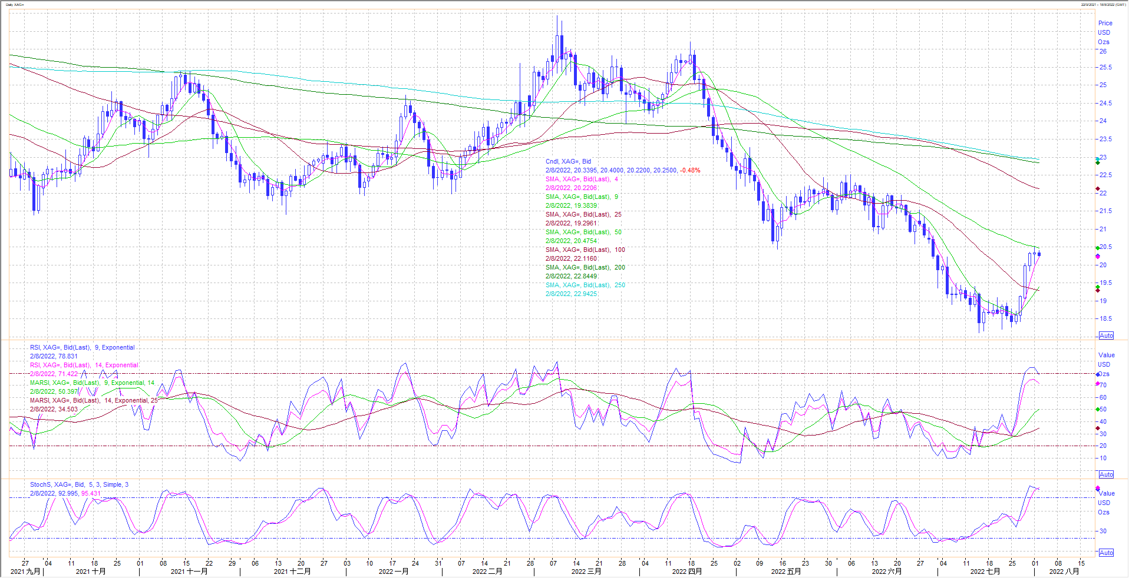1129x578 pixels.
Task: Click the Auto button on the RSI panel
Action: (x=1106, y=474)
